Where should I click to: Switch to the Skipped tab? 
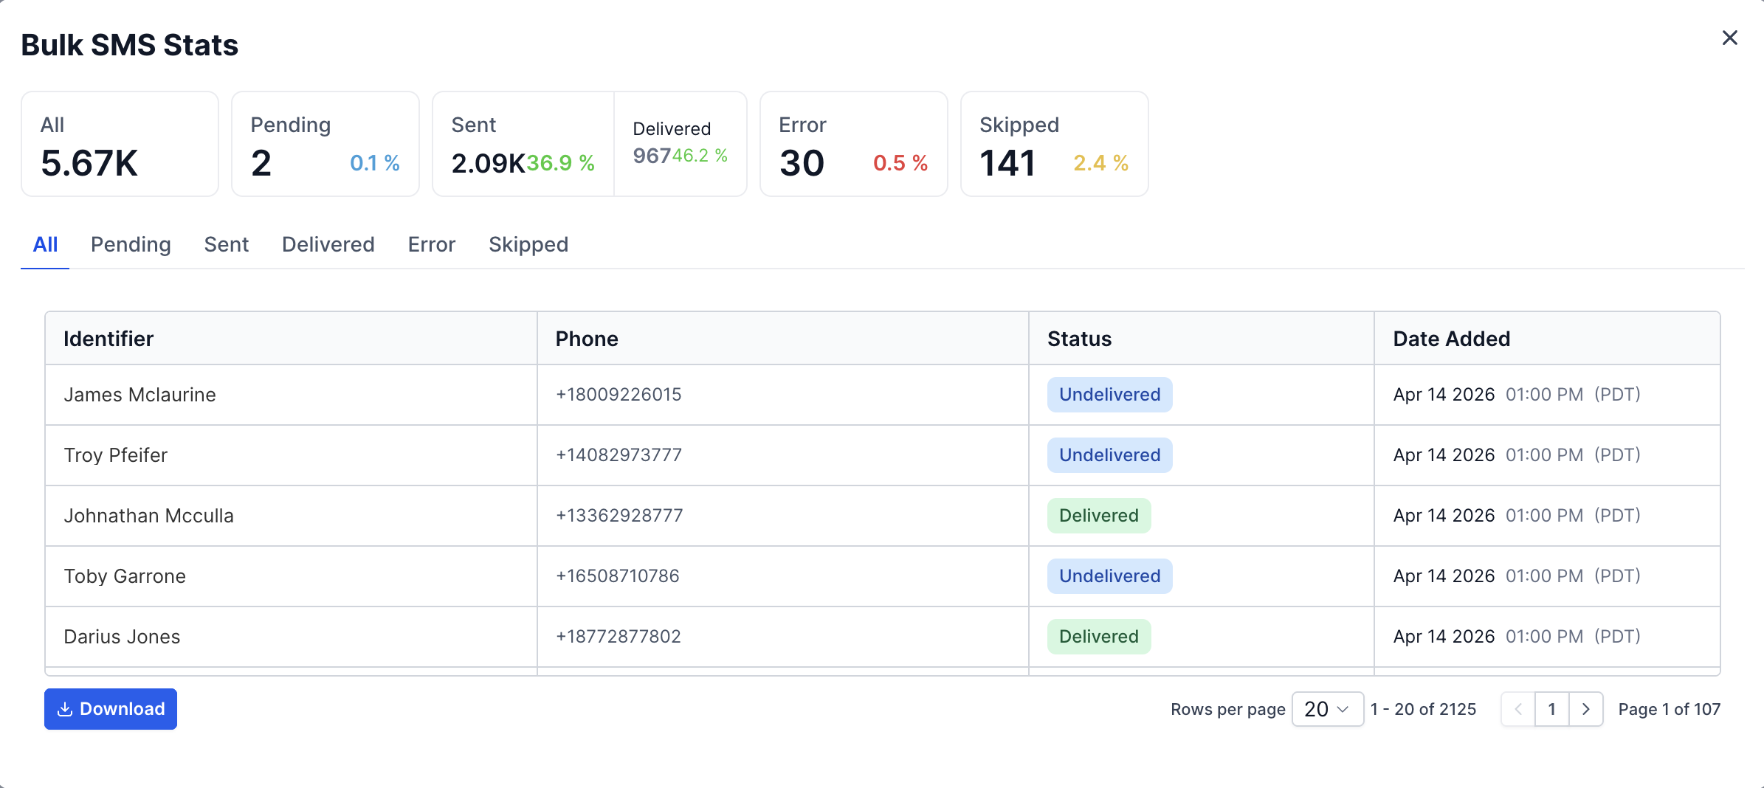point(528,244)
